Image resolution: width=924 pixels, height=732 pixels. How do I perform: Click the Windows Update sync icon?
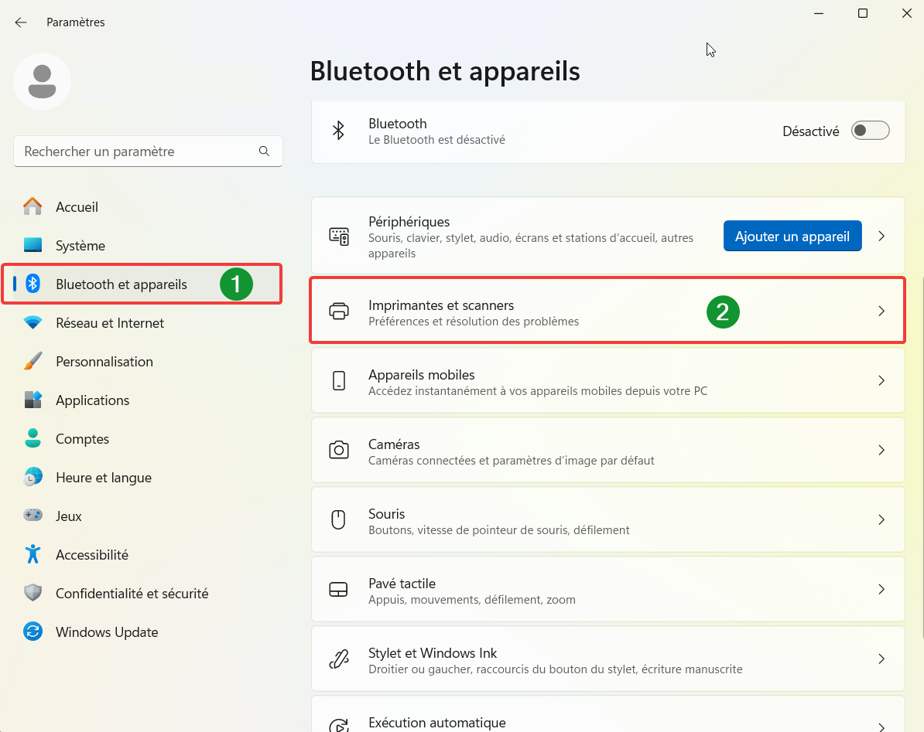pyautogui.click(x=33, y=632)
